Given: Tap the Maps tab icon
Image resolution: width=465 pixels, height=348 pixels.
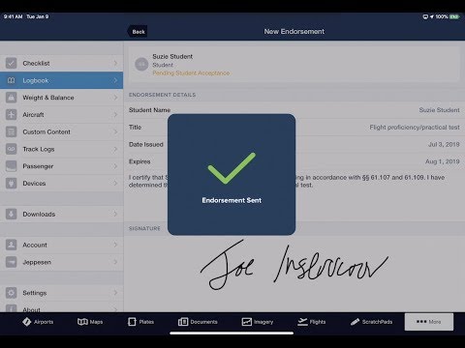Looking at the screenshot, I should (82, 322).
